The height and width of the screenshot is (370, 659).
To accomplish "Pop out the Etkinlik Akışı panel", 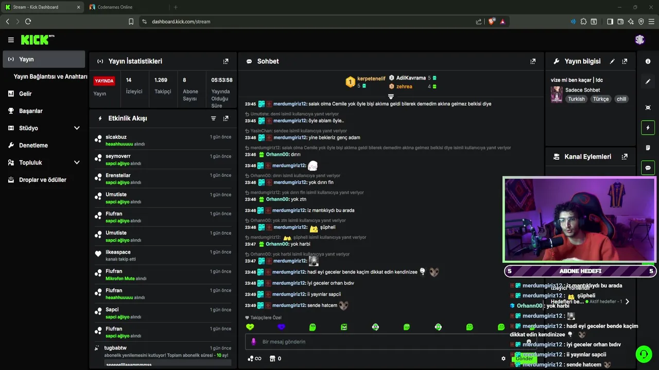I will 226,118.
